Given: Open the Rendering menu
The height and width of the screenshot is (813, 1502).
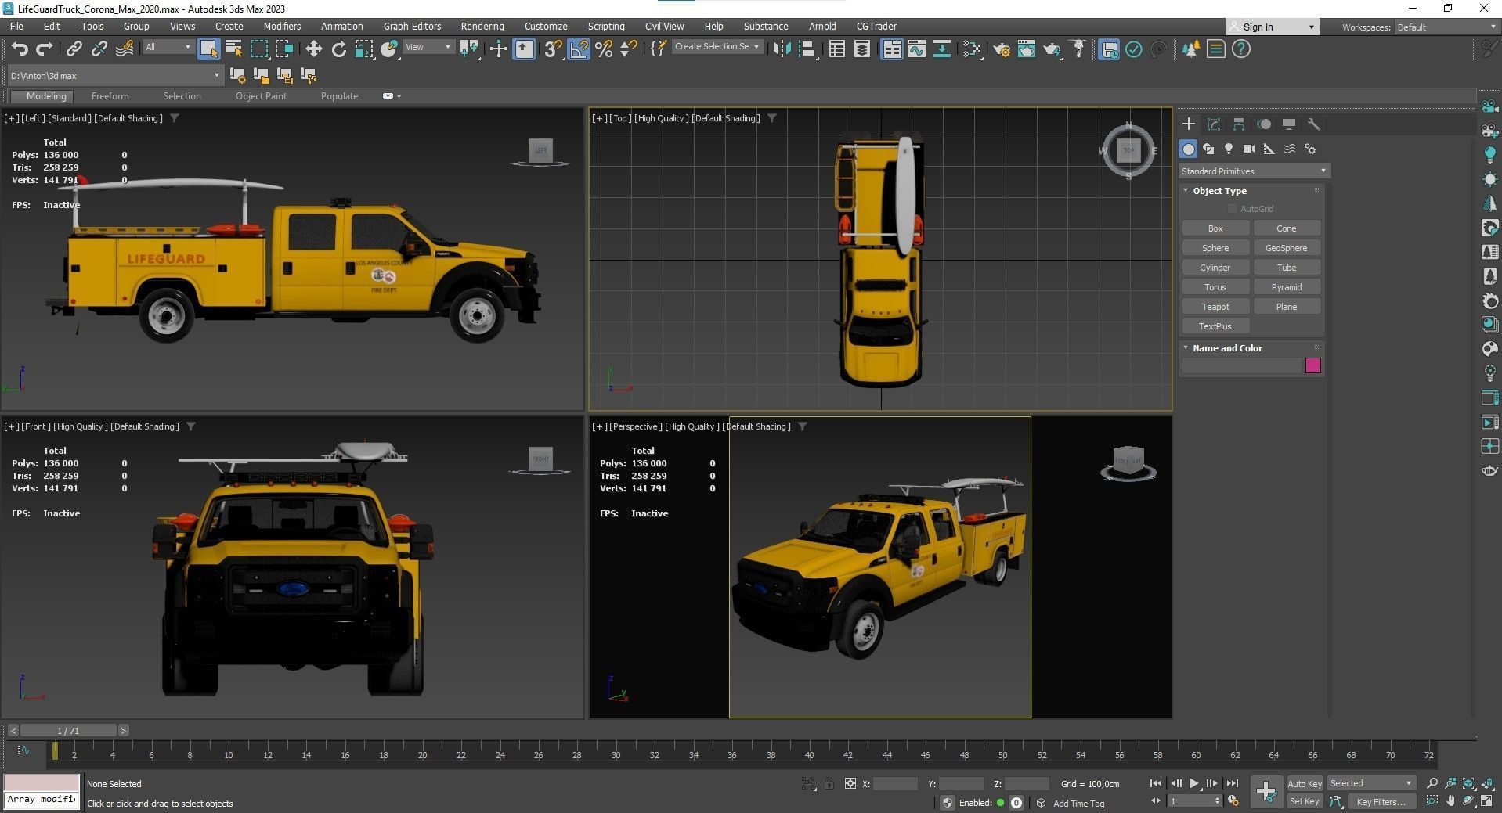Looking at the screenshot, I should pos(482,27).
